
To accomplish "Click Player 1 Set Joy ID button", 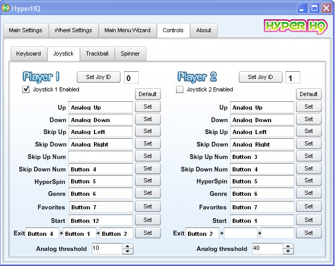I will point(99,77).
